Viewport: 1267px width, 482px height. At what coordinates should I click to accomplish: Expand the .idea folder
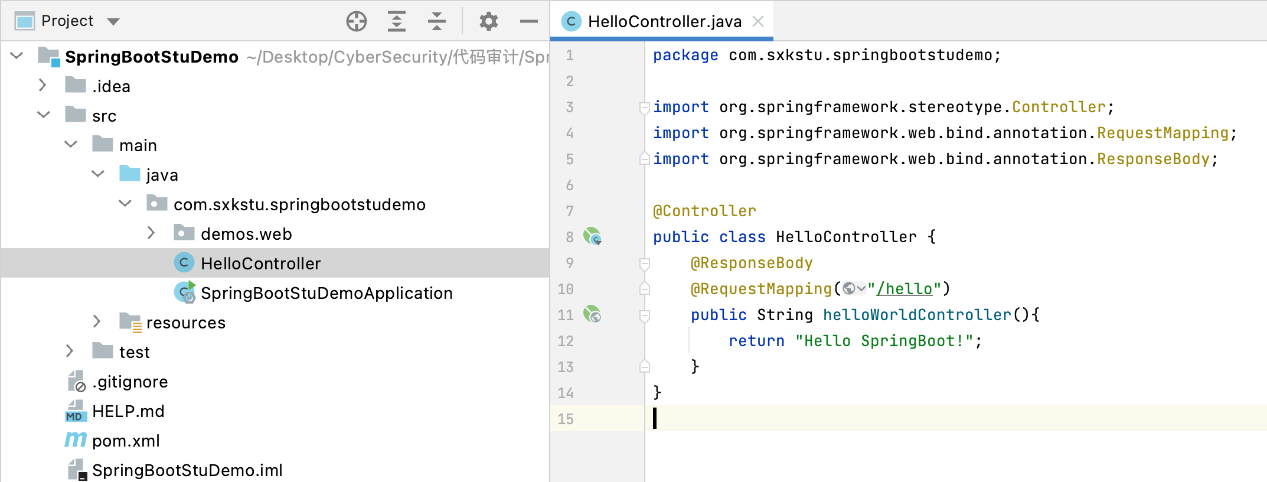(43, 86)
